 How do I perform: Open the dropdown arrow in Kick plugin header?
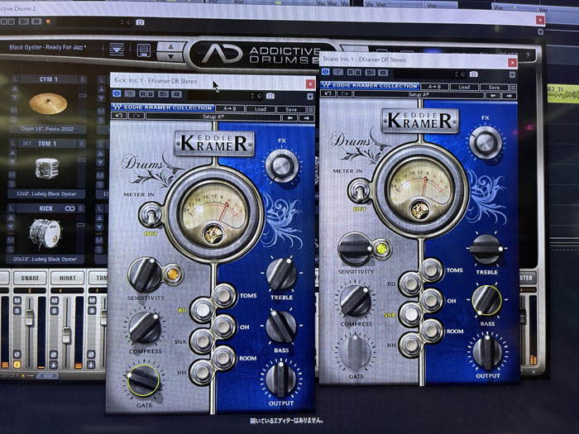pyautogui.click(x=310, y=97)
